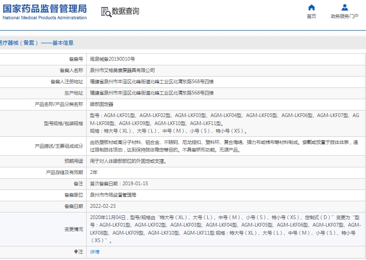Select the authority 泉州市市场监督管理局
This screenshot has height=260, width=366.
coord(113,195)
